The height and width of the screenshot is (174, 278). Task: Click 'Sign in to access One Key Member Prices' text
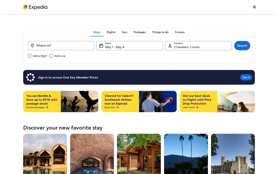coord(68,77)
